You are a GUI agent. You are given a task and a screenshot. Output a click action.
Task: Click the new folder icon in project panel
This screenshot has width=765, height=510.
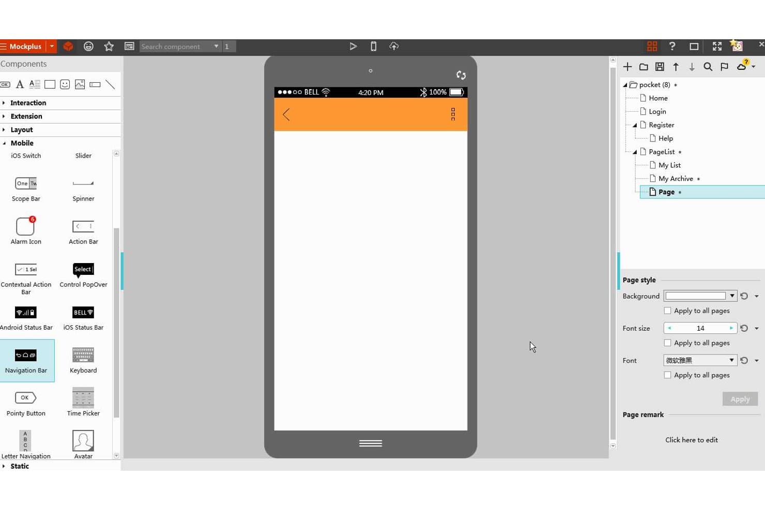pyautogui.click(x=644, y=67)
